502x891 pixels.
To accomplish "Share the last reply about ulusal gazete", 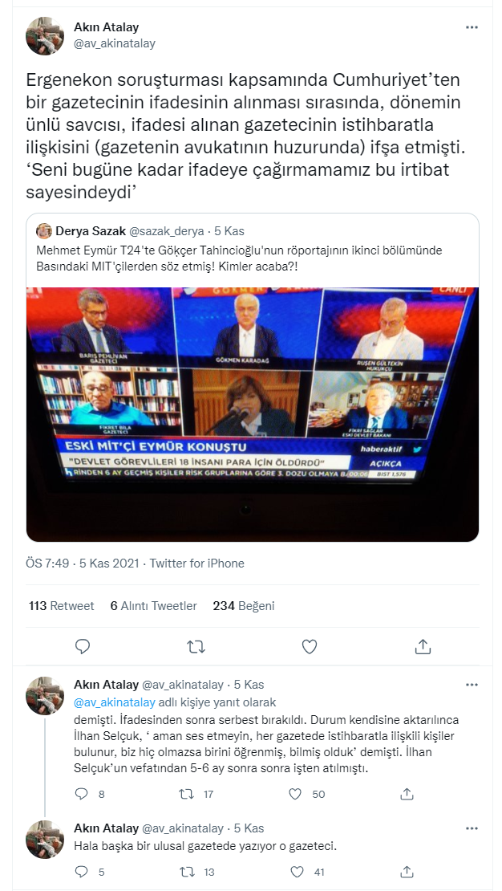I will click(407, 871).
